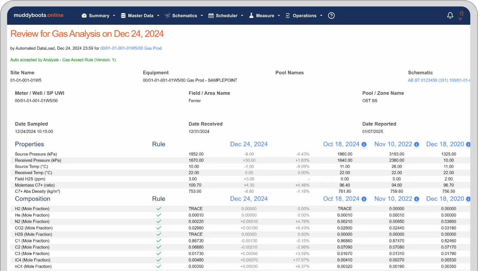Screen dimensions: 478x271
Task: Open the Measure menu
Action: click(265, 16)
